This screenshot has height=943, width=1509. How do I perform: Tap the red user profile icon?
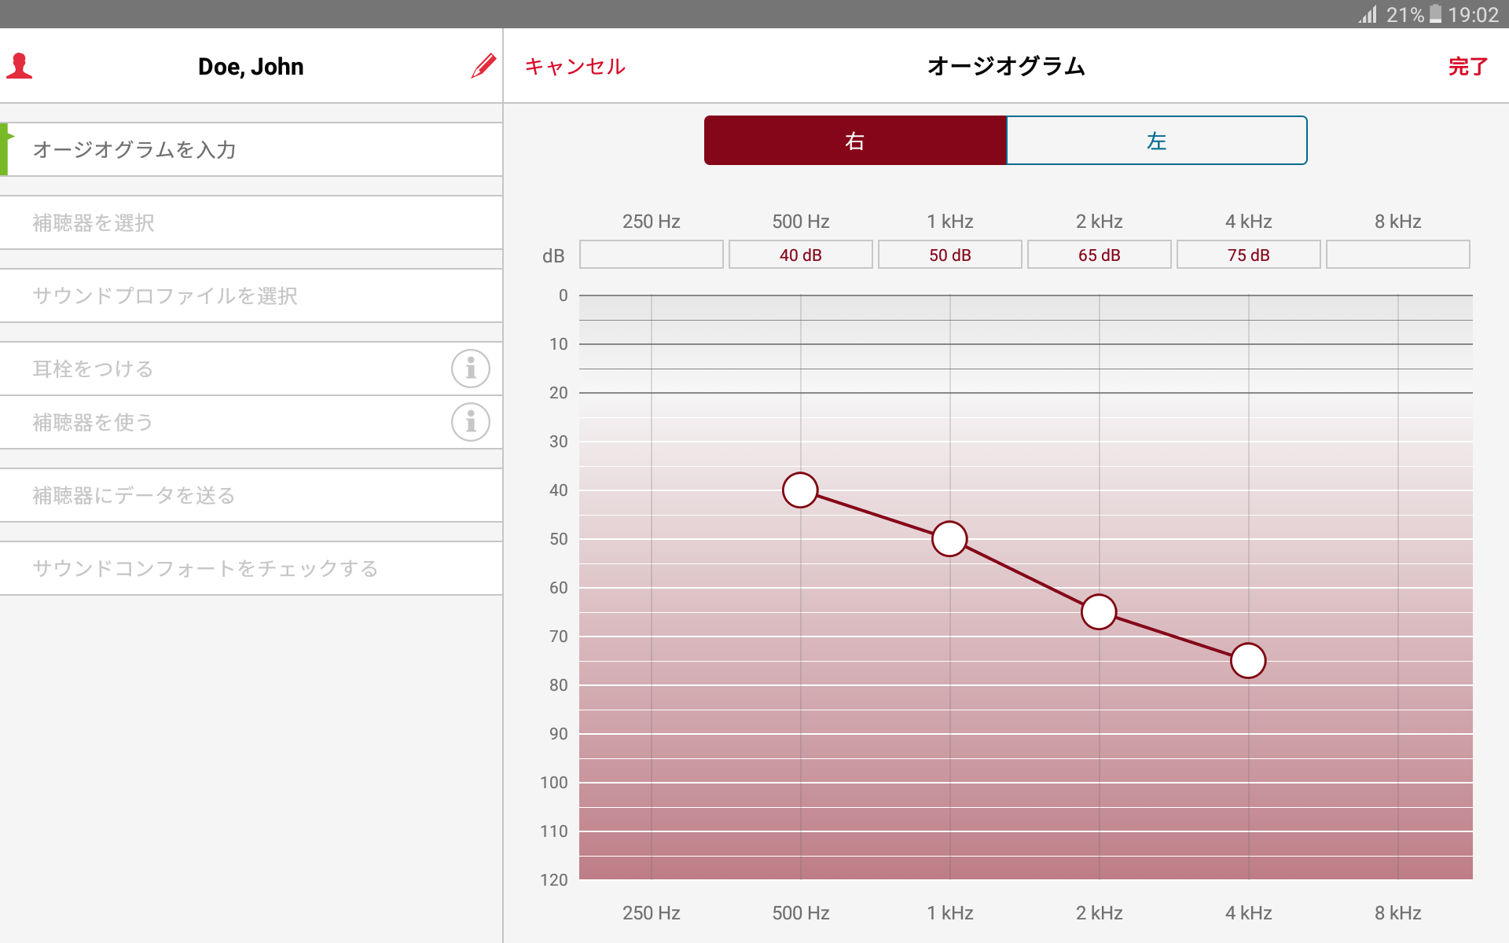[19, 66]
